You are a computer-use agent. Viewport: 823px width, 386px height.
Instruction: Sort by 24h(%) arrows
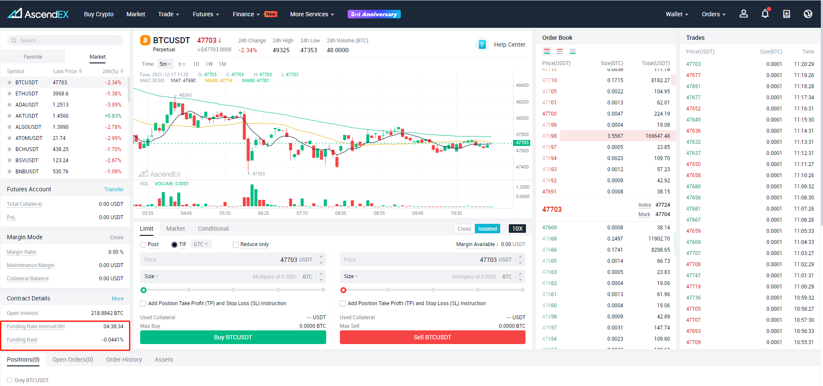click(x=122, y=71)
